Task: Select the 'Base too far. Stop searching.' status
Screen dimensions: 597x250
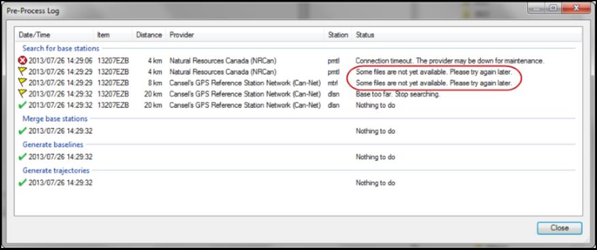Action: point(398,94)
